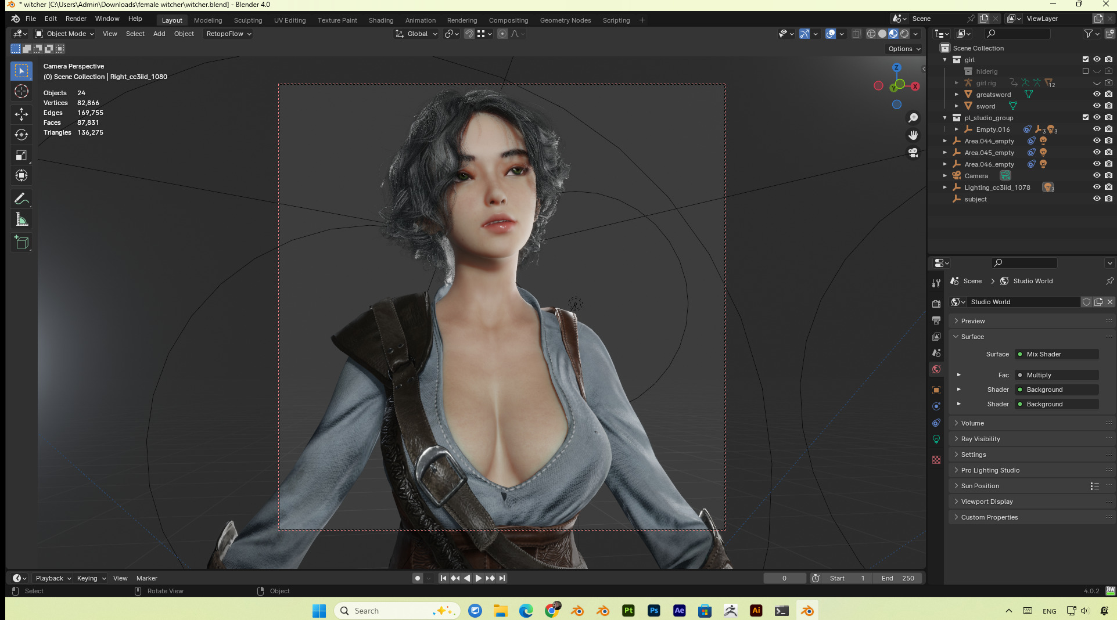Image resolution: width=1117 pixels, height=620 pixels.
Task: Toggle viewport gizmos display
Action: pyautogui.click(x=804, y=34)
